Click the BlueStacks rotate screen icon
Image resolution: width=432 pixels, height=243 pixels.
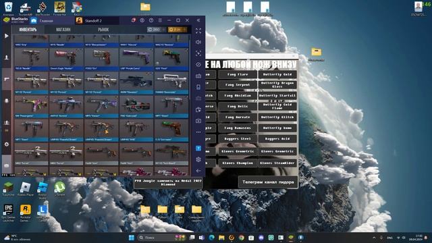(x=198, y=65)
